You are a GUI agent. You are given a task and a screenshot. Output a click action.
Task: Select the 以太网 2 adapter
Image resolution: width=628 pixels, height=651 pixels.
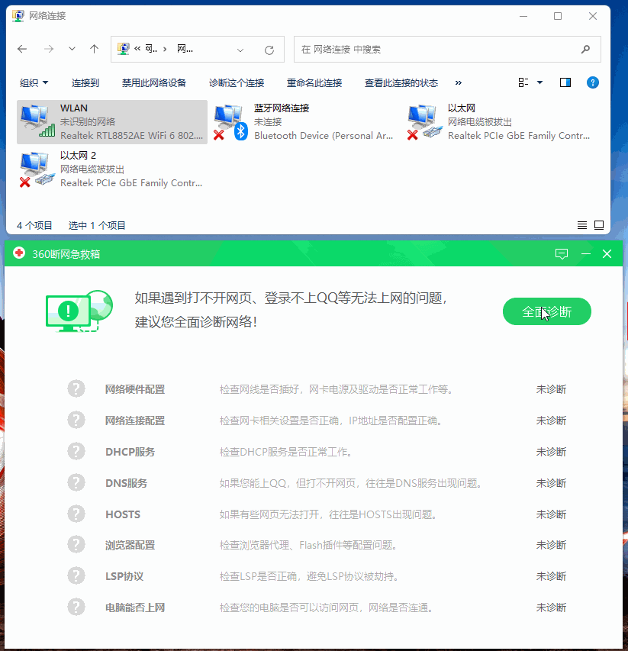[112, 169]
